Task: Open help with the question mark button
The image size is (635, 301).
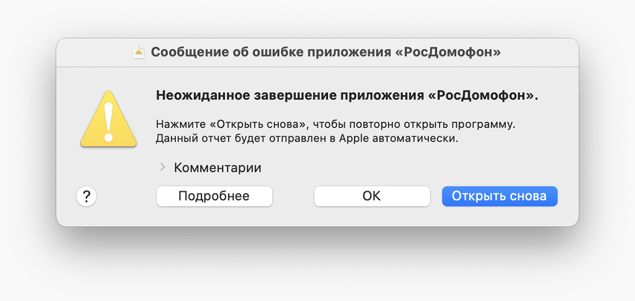Action: (87, 196)
